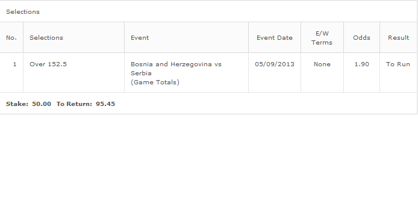This screenshot has width=418, height=224.
Task: Click the No. column header
Action: tap(11, 37)
